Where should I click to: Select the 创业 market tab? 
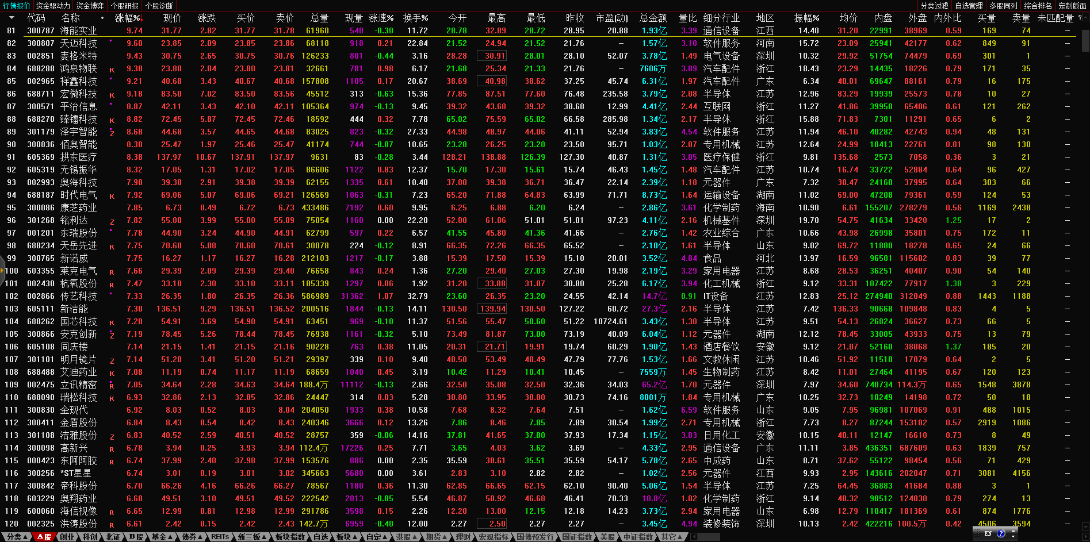pyautogui.click(x=67, y=537)
